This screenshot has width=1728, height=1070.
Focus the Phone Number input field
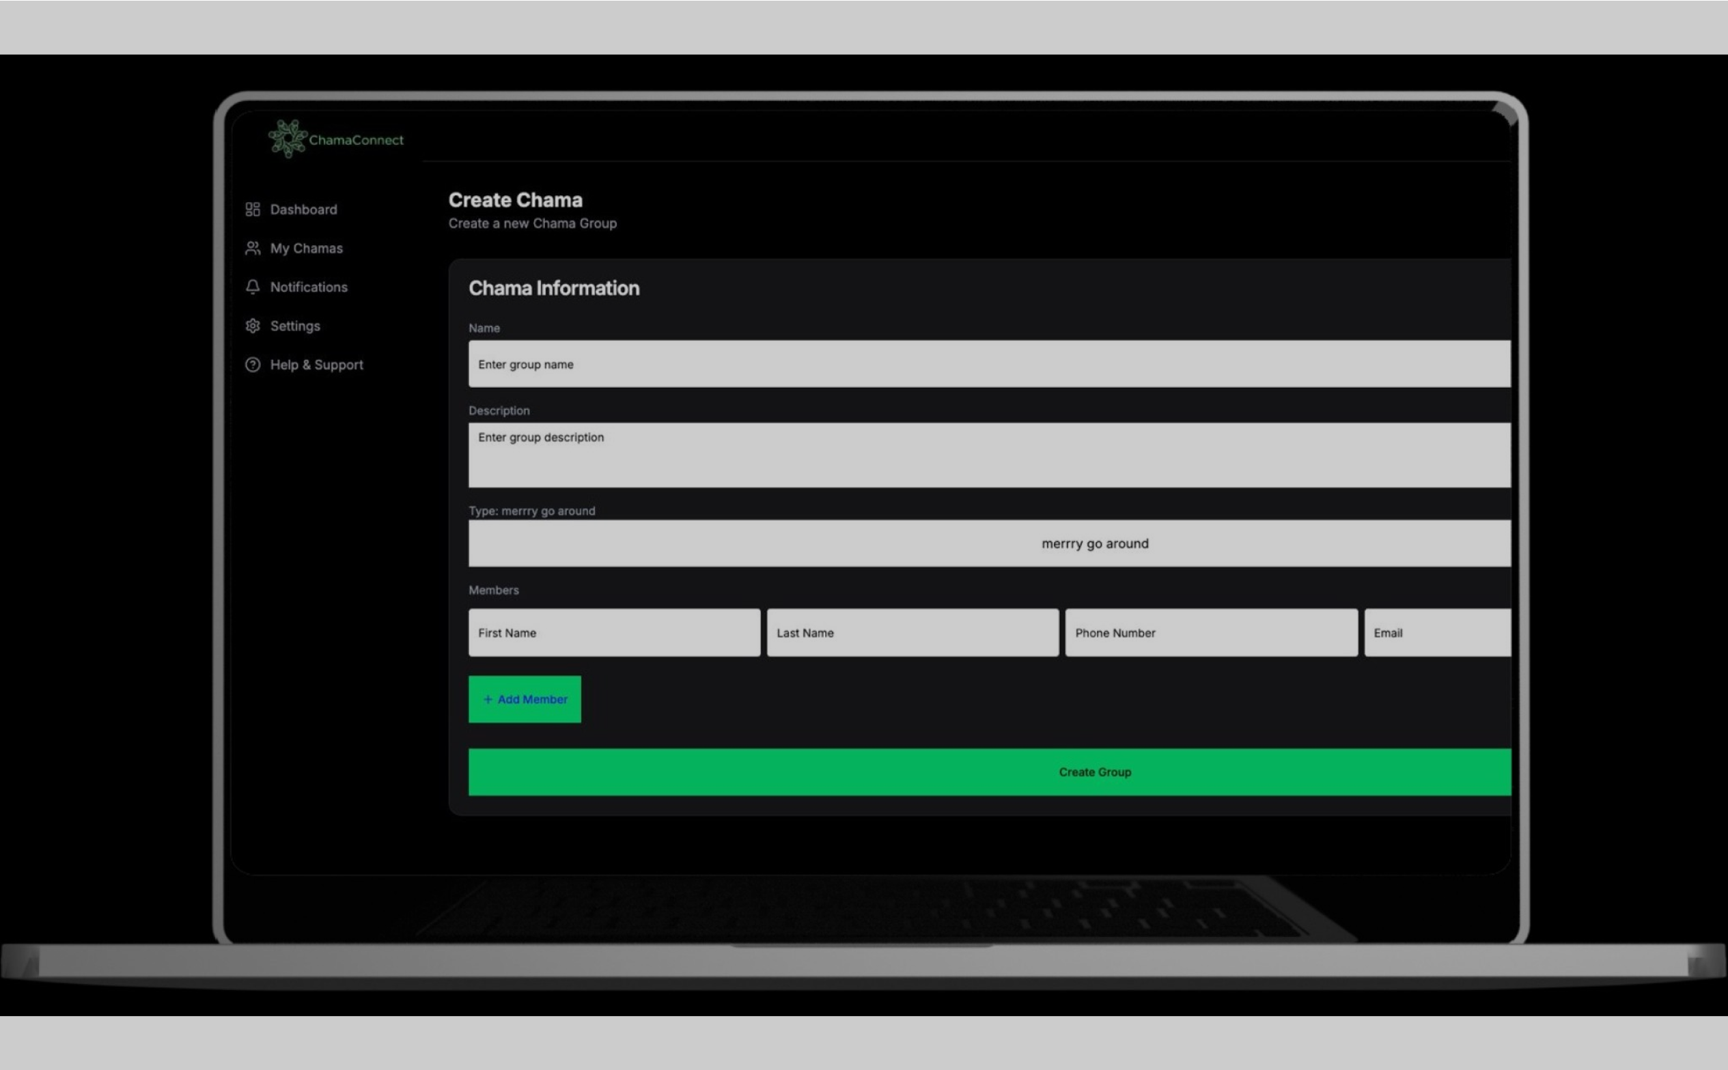click(1211, 633)
